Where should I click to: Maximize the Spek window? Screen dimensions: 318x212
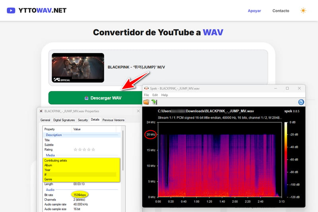pyautogui.click(x=287, y=88)
